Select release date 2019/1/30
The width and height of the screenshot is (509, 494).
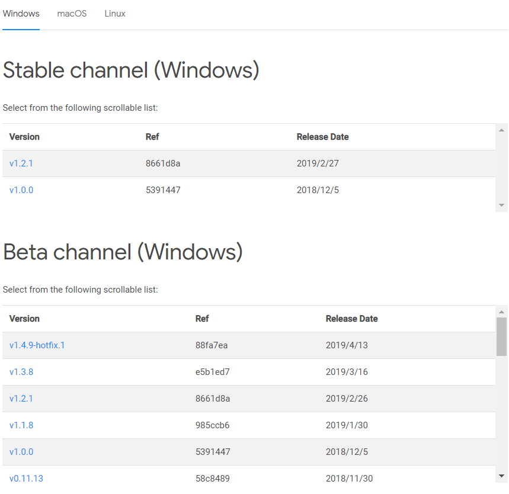pyautogui.click(x=347, y=425)
